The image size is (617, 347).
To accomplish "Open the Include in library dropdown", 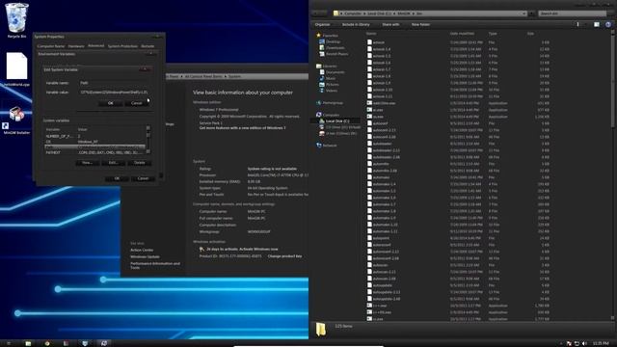I will [356, 24].
